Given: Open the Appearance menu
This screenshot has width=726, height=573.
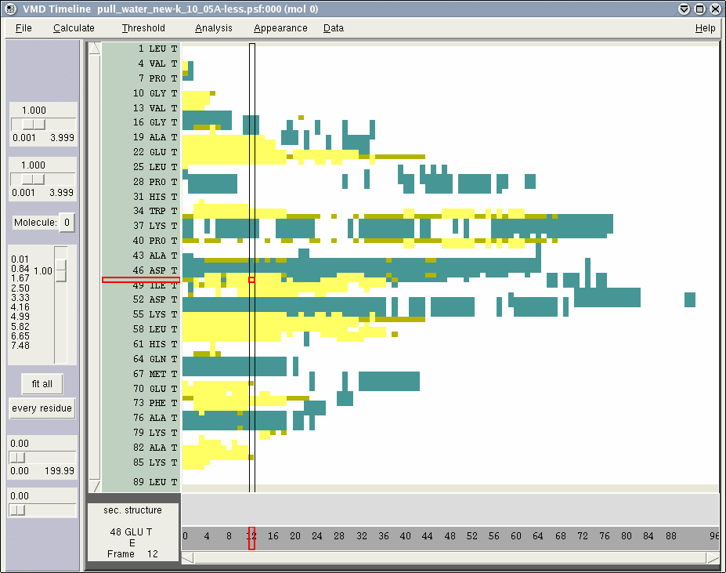Looking at the screenshot, I should coord(280,28).
